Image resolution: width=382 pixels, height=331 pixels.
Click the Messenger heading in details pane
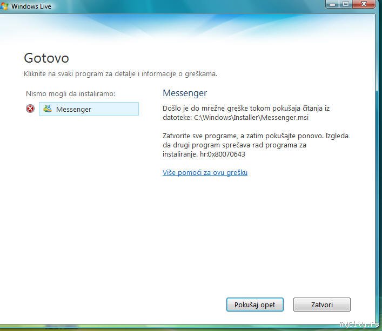coord(185,93)
